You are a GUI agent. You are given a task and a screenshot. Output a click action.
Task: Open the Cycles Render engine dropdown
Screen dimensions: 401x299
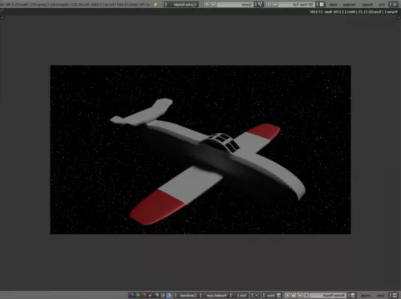pyautogui.click(x=181, y=5)
